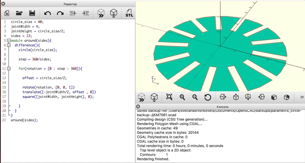The height and width of the screenshot is (163, 305).
Task: Switch to Back view cube icon
Action: pyautogui.click(x=287, y=97)
